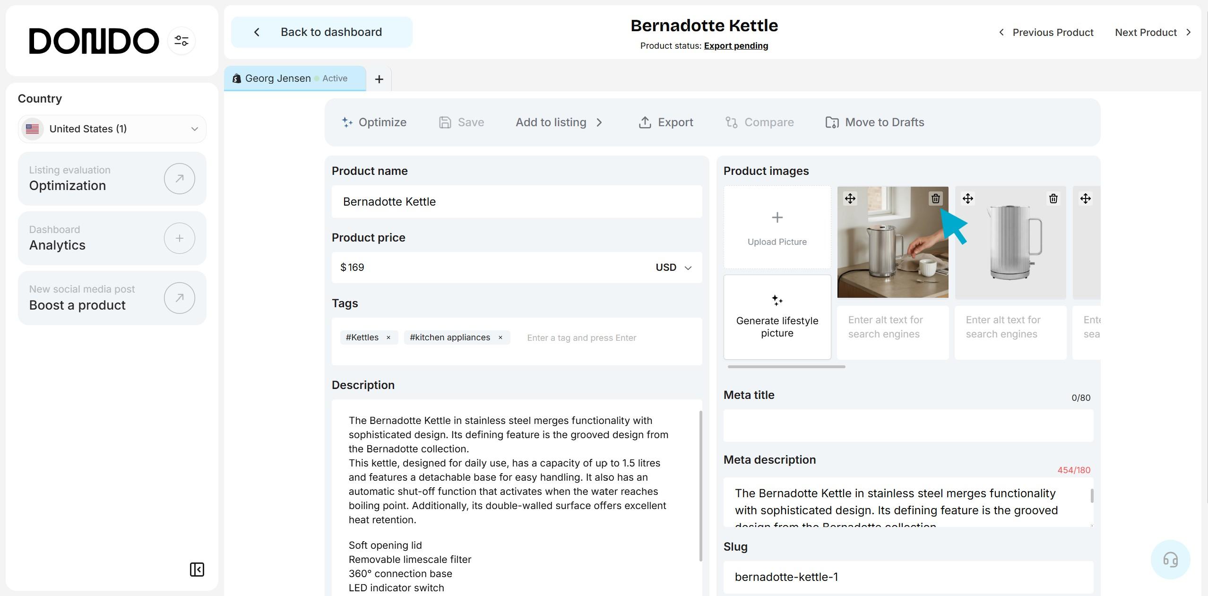The width and height of the screenshot is (1208, 596).
Task: Expand the USD currency selector
Action: [674, 268]
